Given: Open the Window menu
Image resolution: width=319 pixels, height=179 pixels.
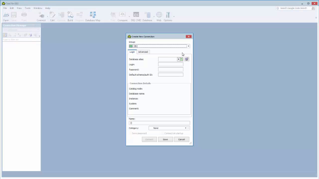Looking at the screenshot, I should point(38,8).
